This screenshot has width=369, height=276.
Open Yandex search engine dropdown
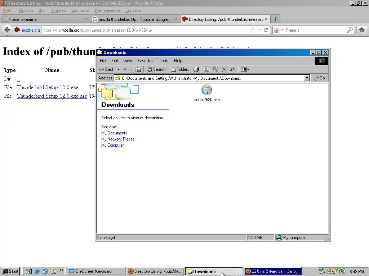[279, 30]
